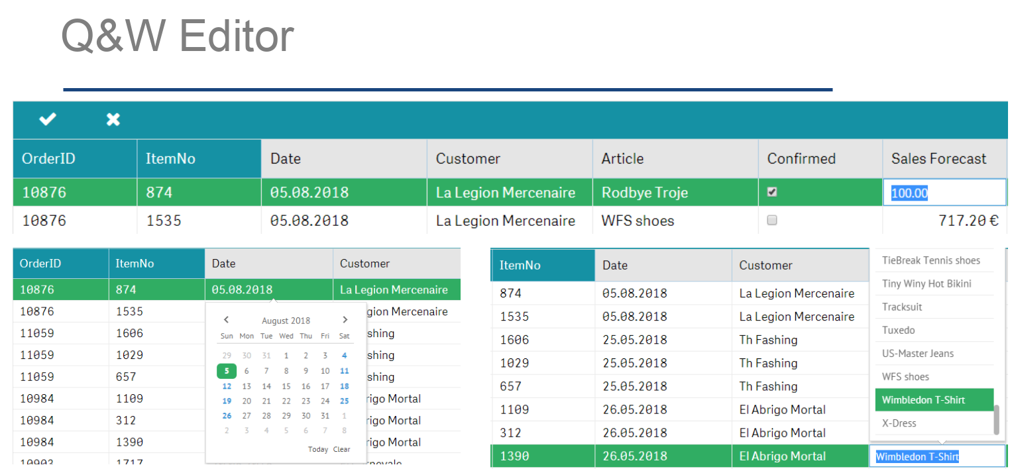Click the X cancel icon in toolbar
This screenshot has height=469, width=1010.
pyautogui.click(x=113, y=119)
